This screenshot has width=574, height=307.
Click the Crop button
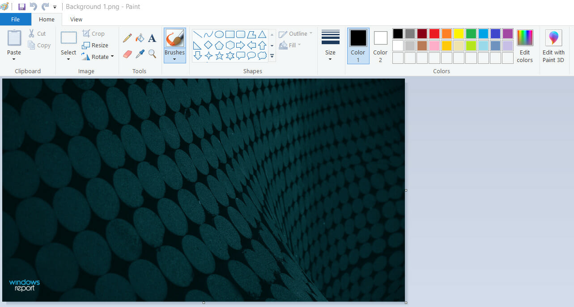(93, 33)
